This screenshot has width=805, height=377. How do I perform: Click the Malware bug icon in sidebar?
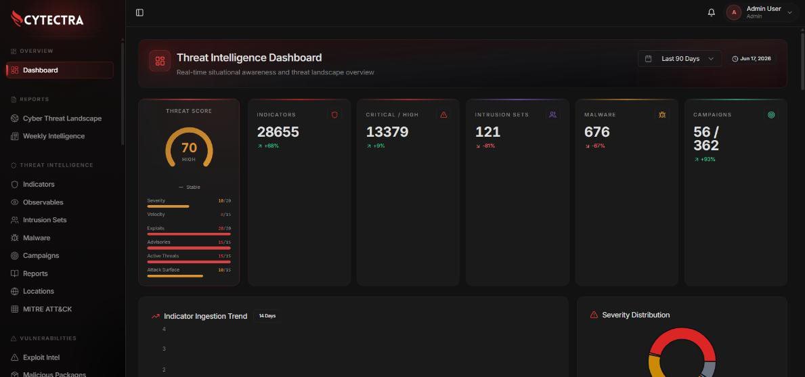point(14,238)
